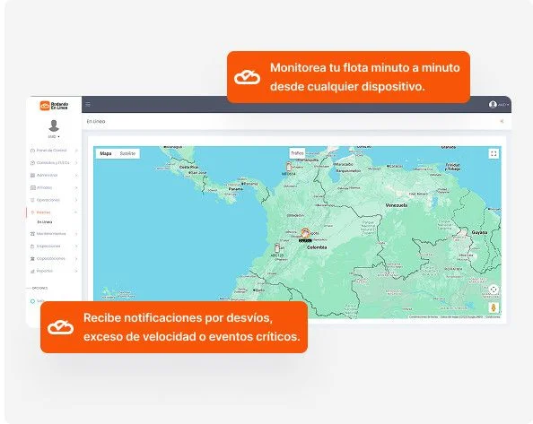Click the Operaciones sidebar icon

(x=32, y=200)
